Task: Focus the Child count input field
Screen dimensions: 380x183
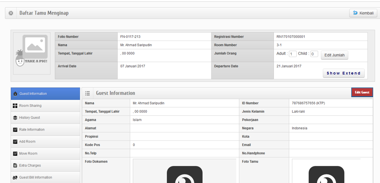Action: [x=314, y=54]
